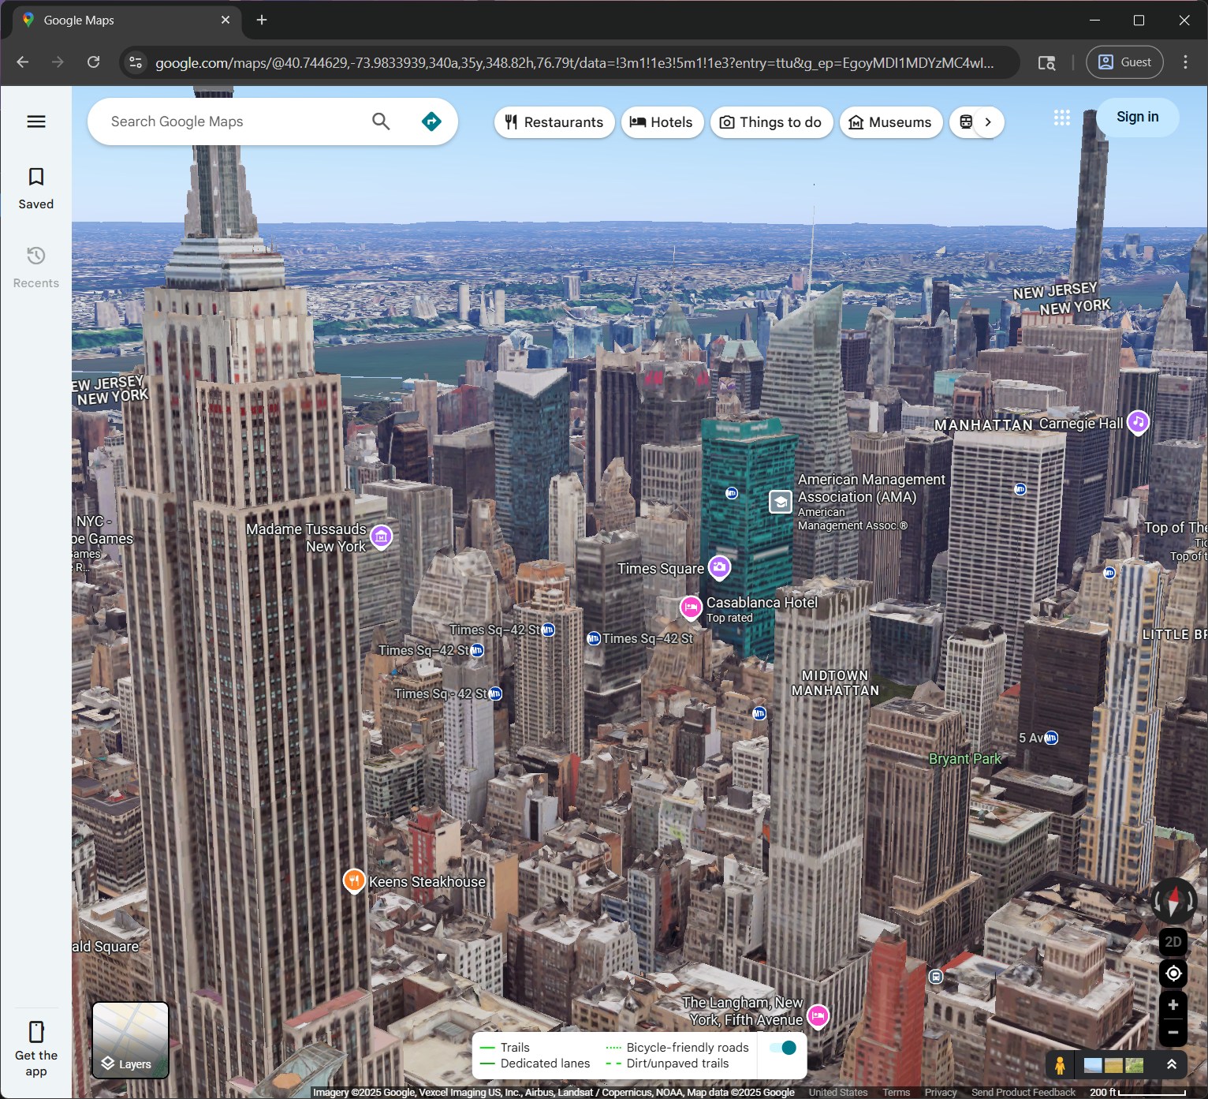This screenshot has width=1208, height=1099.
Task: Open the main hamburger menu
Action: (36, 121)
